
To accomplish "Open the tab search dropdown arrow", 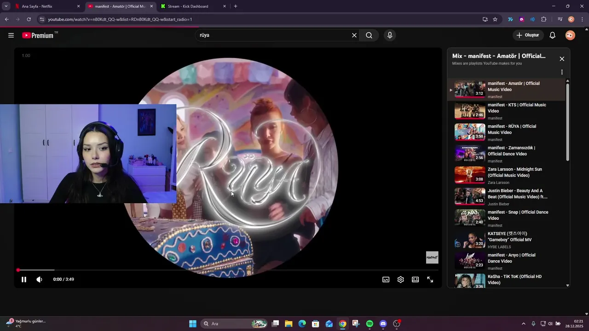I will pos(6,6).
